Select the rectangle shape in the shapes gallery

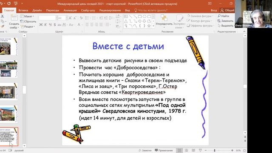(x=140, y=17)
